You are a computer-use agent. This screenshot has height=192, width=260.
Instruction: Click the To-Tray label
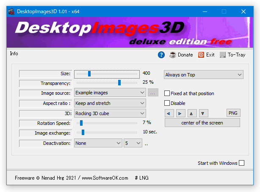coord(236,55)
